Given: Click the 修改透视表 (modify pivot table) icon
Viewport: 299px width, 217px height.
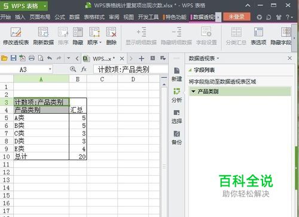Looking at the screenshot, I should pos(16,32).
